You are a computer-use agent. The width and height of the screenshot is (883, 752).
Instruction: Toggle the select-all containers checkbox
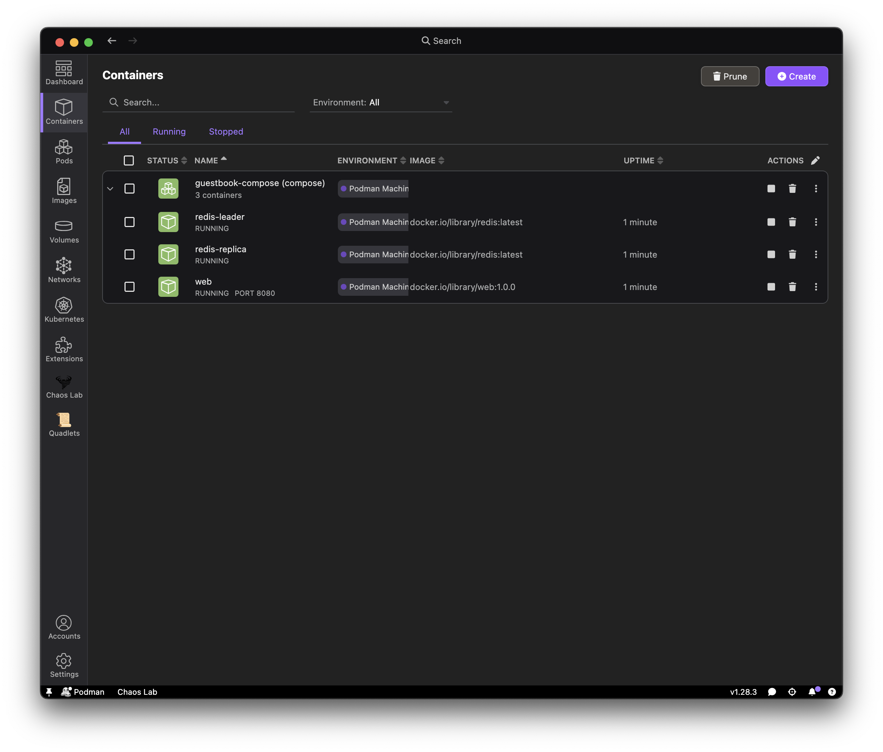click(x=129, y=160)
